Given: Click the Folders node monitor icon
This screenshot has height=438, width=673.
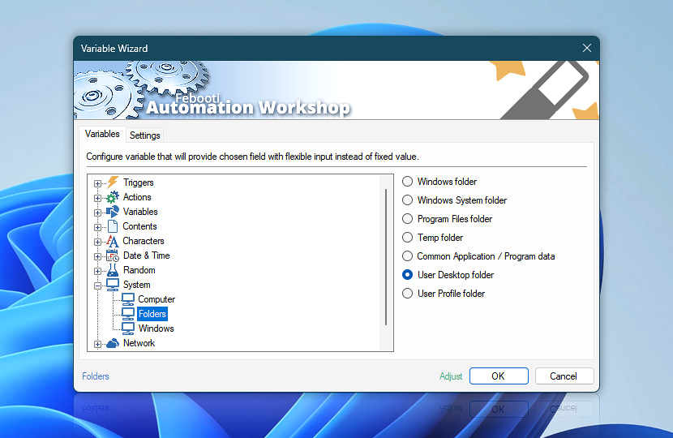Looking at the screenshot, I should coord(128,314).
